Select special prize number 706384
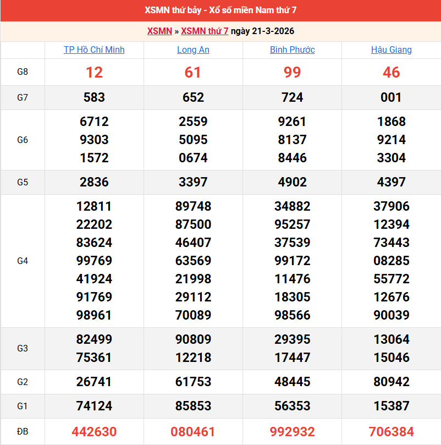The width and height of the screenshot is (441, 445). coord(391,432)
